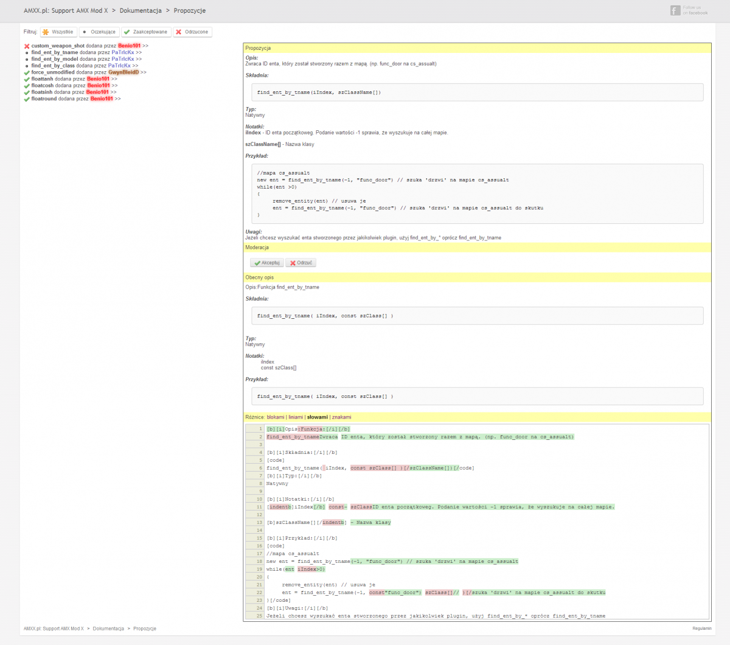Open Benio101 profile on custom_weapon_shot row
This screenshot has height=645, width=730.
pyautogui.click(x=129, y=46)
